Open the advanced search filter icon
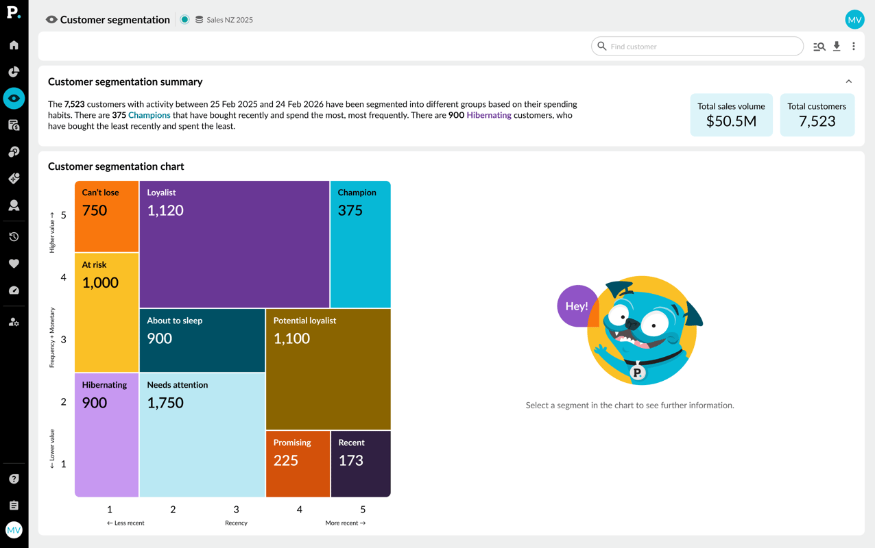This screenshot has height=548, width=875. click(x=819, y=46)
